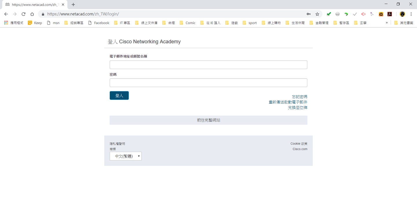Viewport: 417px width, 223px height.
Task: Open the 中文(繁體) language dropdown
Action: coord(126,156)
